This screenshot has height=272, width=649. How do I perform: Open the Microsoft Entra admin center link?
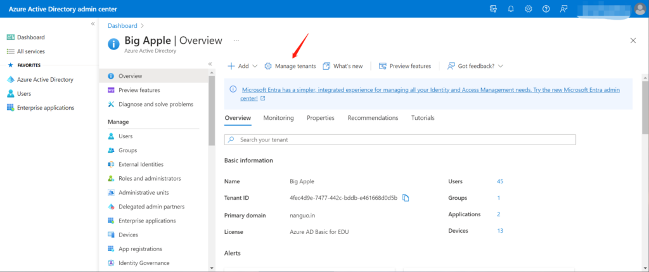(430, 94)
